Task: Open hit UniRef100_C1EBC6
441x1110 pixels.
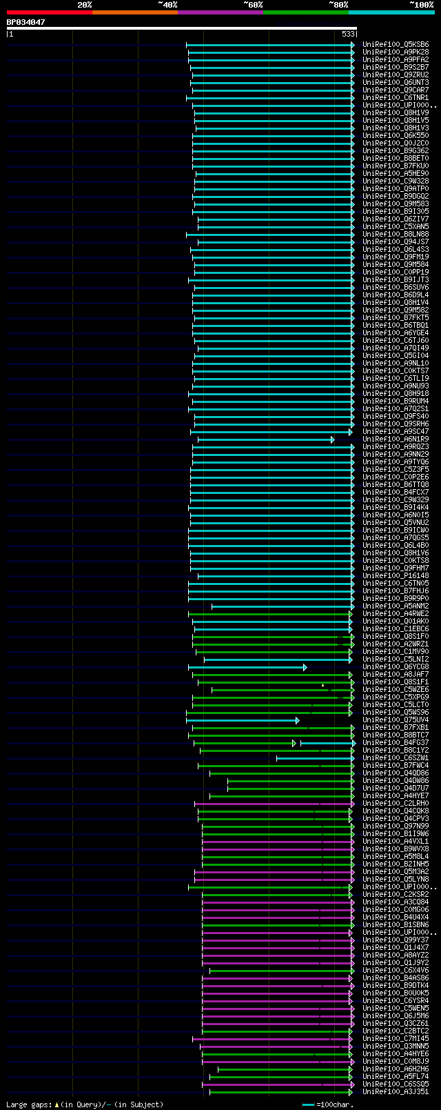Action: (396, 629)
